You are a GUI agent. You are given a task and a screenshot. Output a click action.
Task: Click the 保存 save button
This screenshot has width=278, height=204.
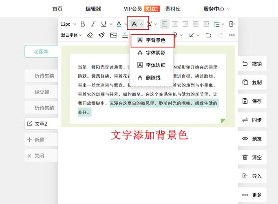coord(252,101)
